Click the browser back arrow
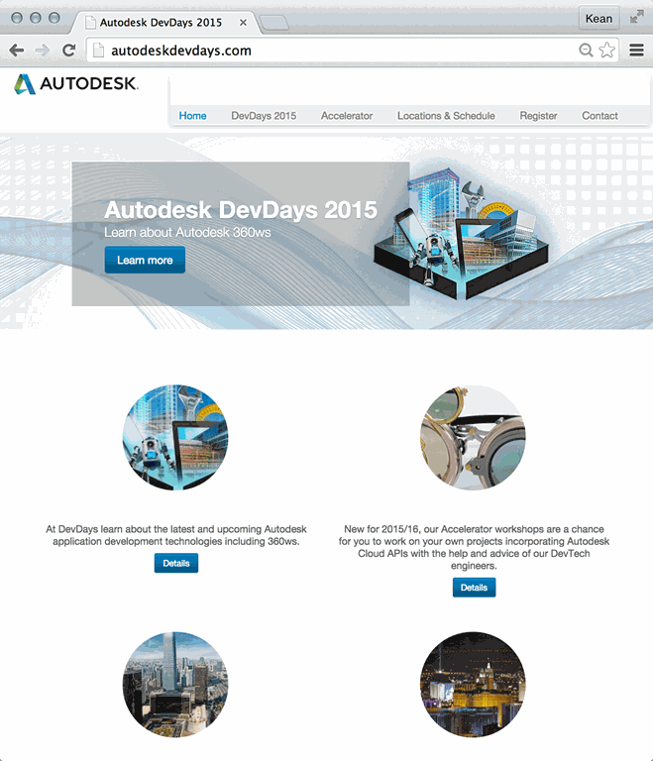Viewport: 653px width, 761px height. [17, 51]
